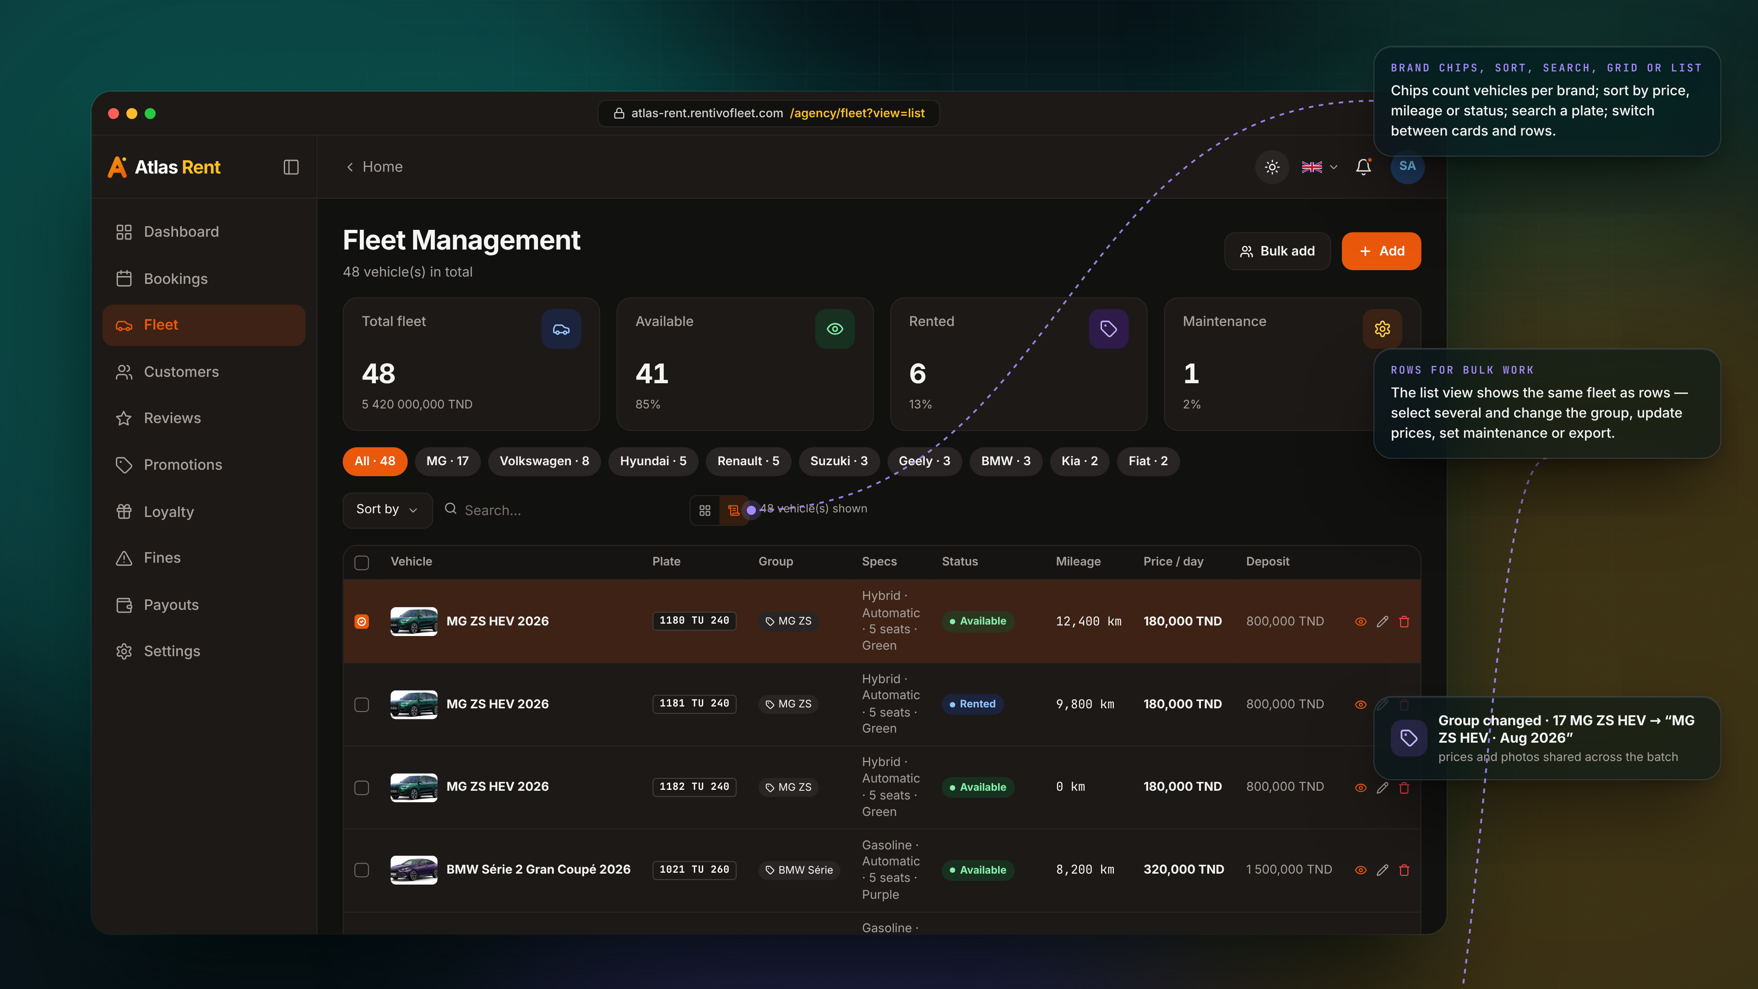This screenshot has height=989, width=1758.
Task: Toggle light theme sun icon
Action: [1272, 167]
